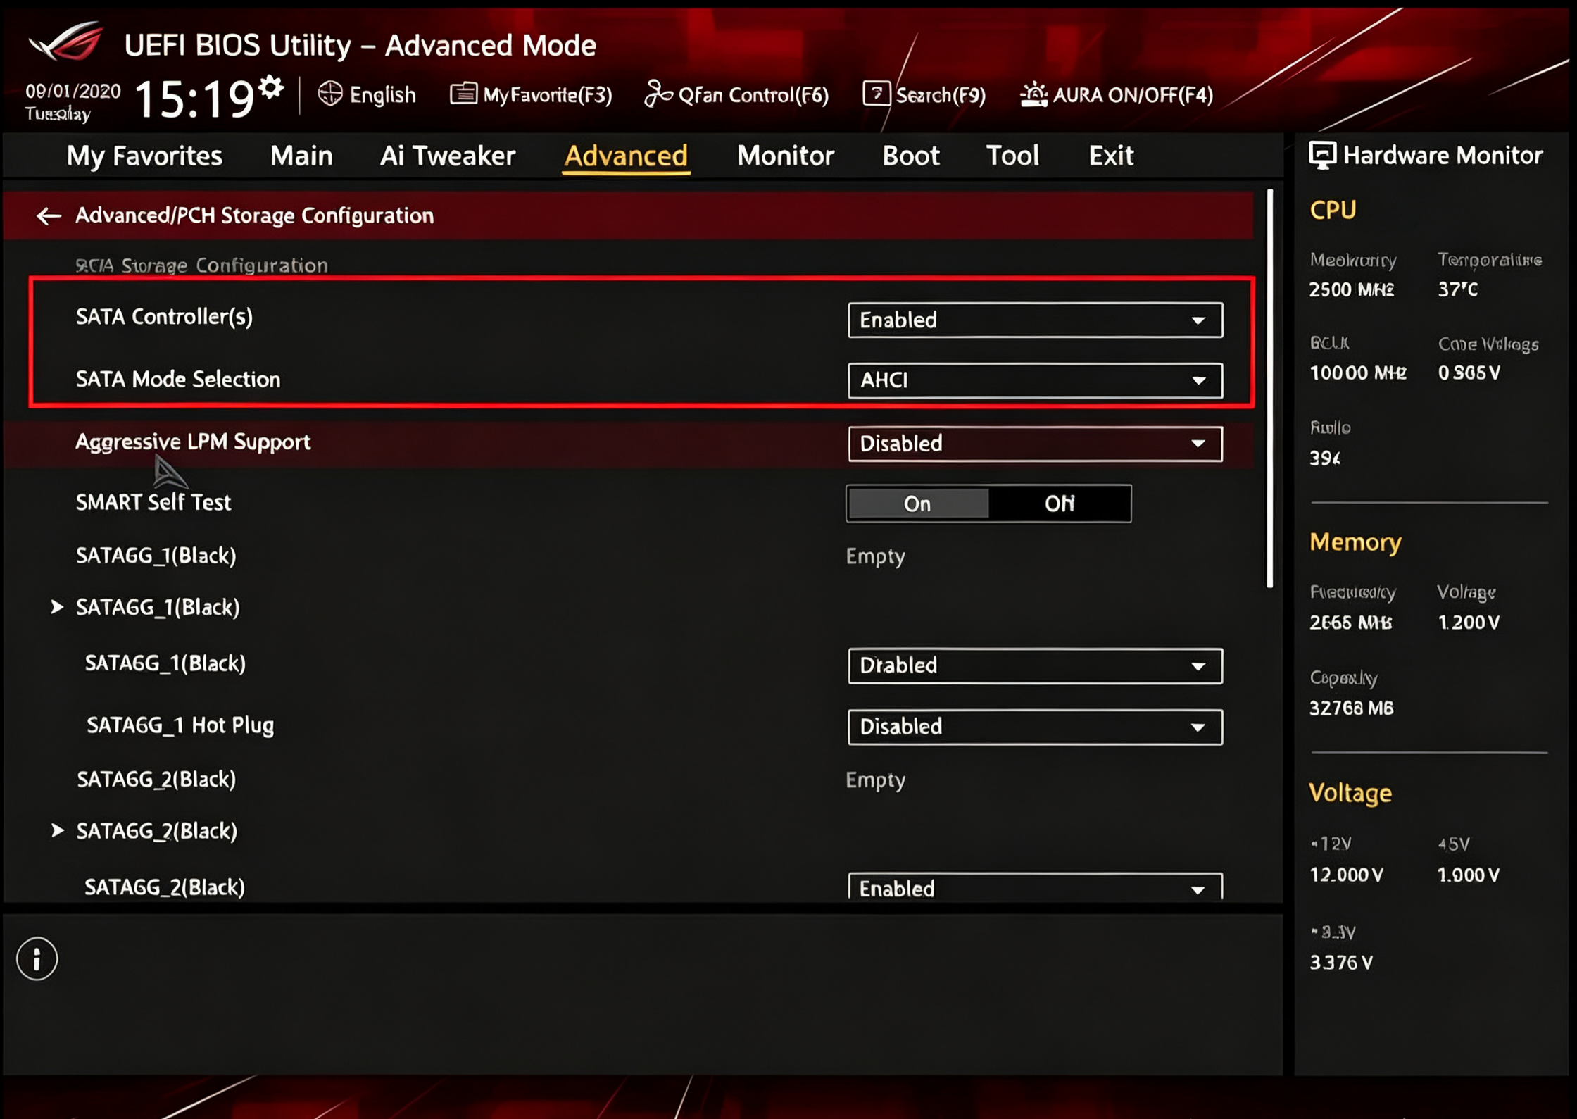Click the CPU frequency value 2500 MHz
This screenshot has height=1119, width=1577.
pyautogui.click(x=1351, y=289)
